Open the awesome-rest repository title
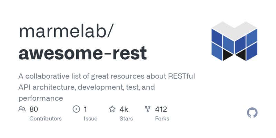 (x=82, y=53)
